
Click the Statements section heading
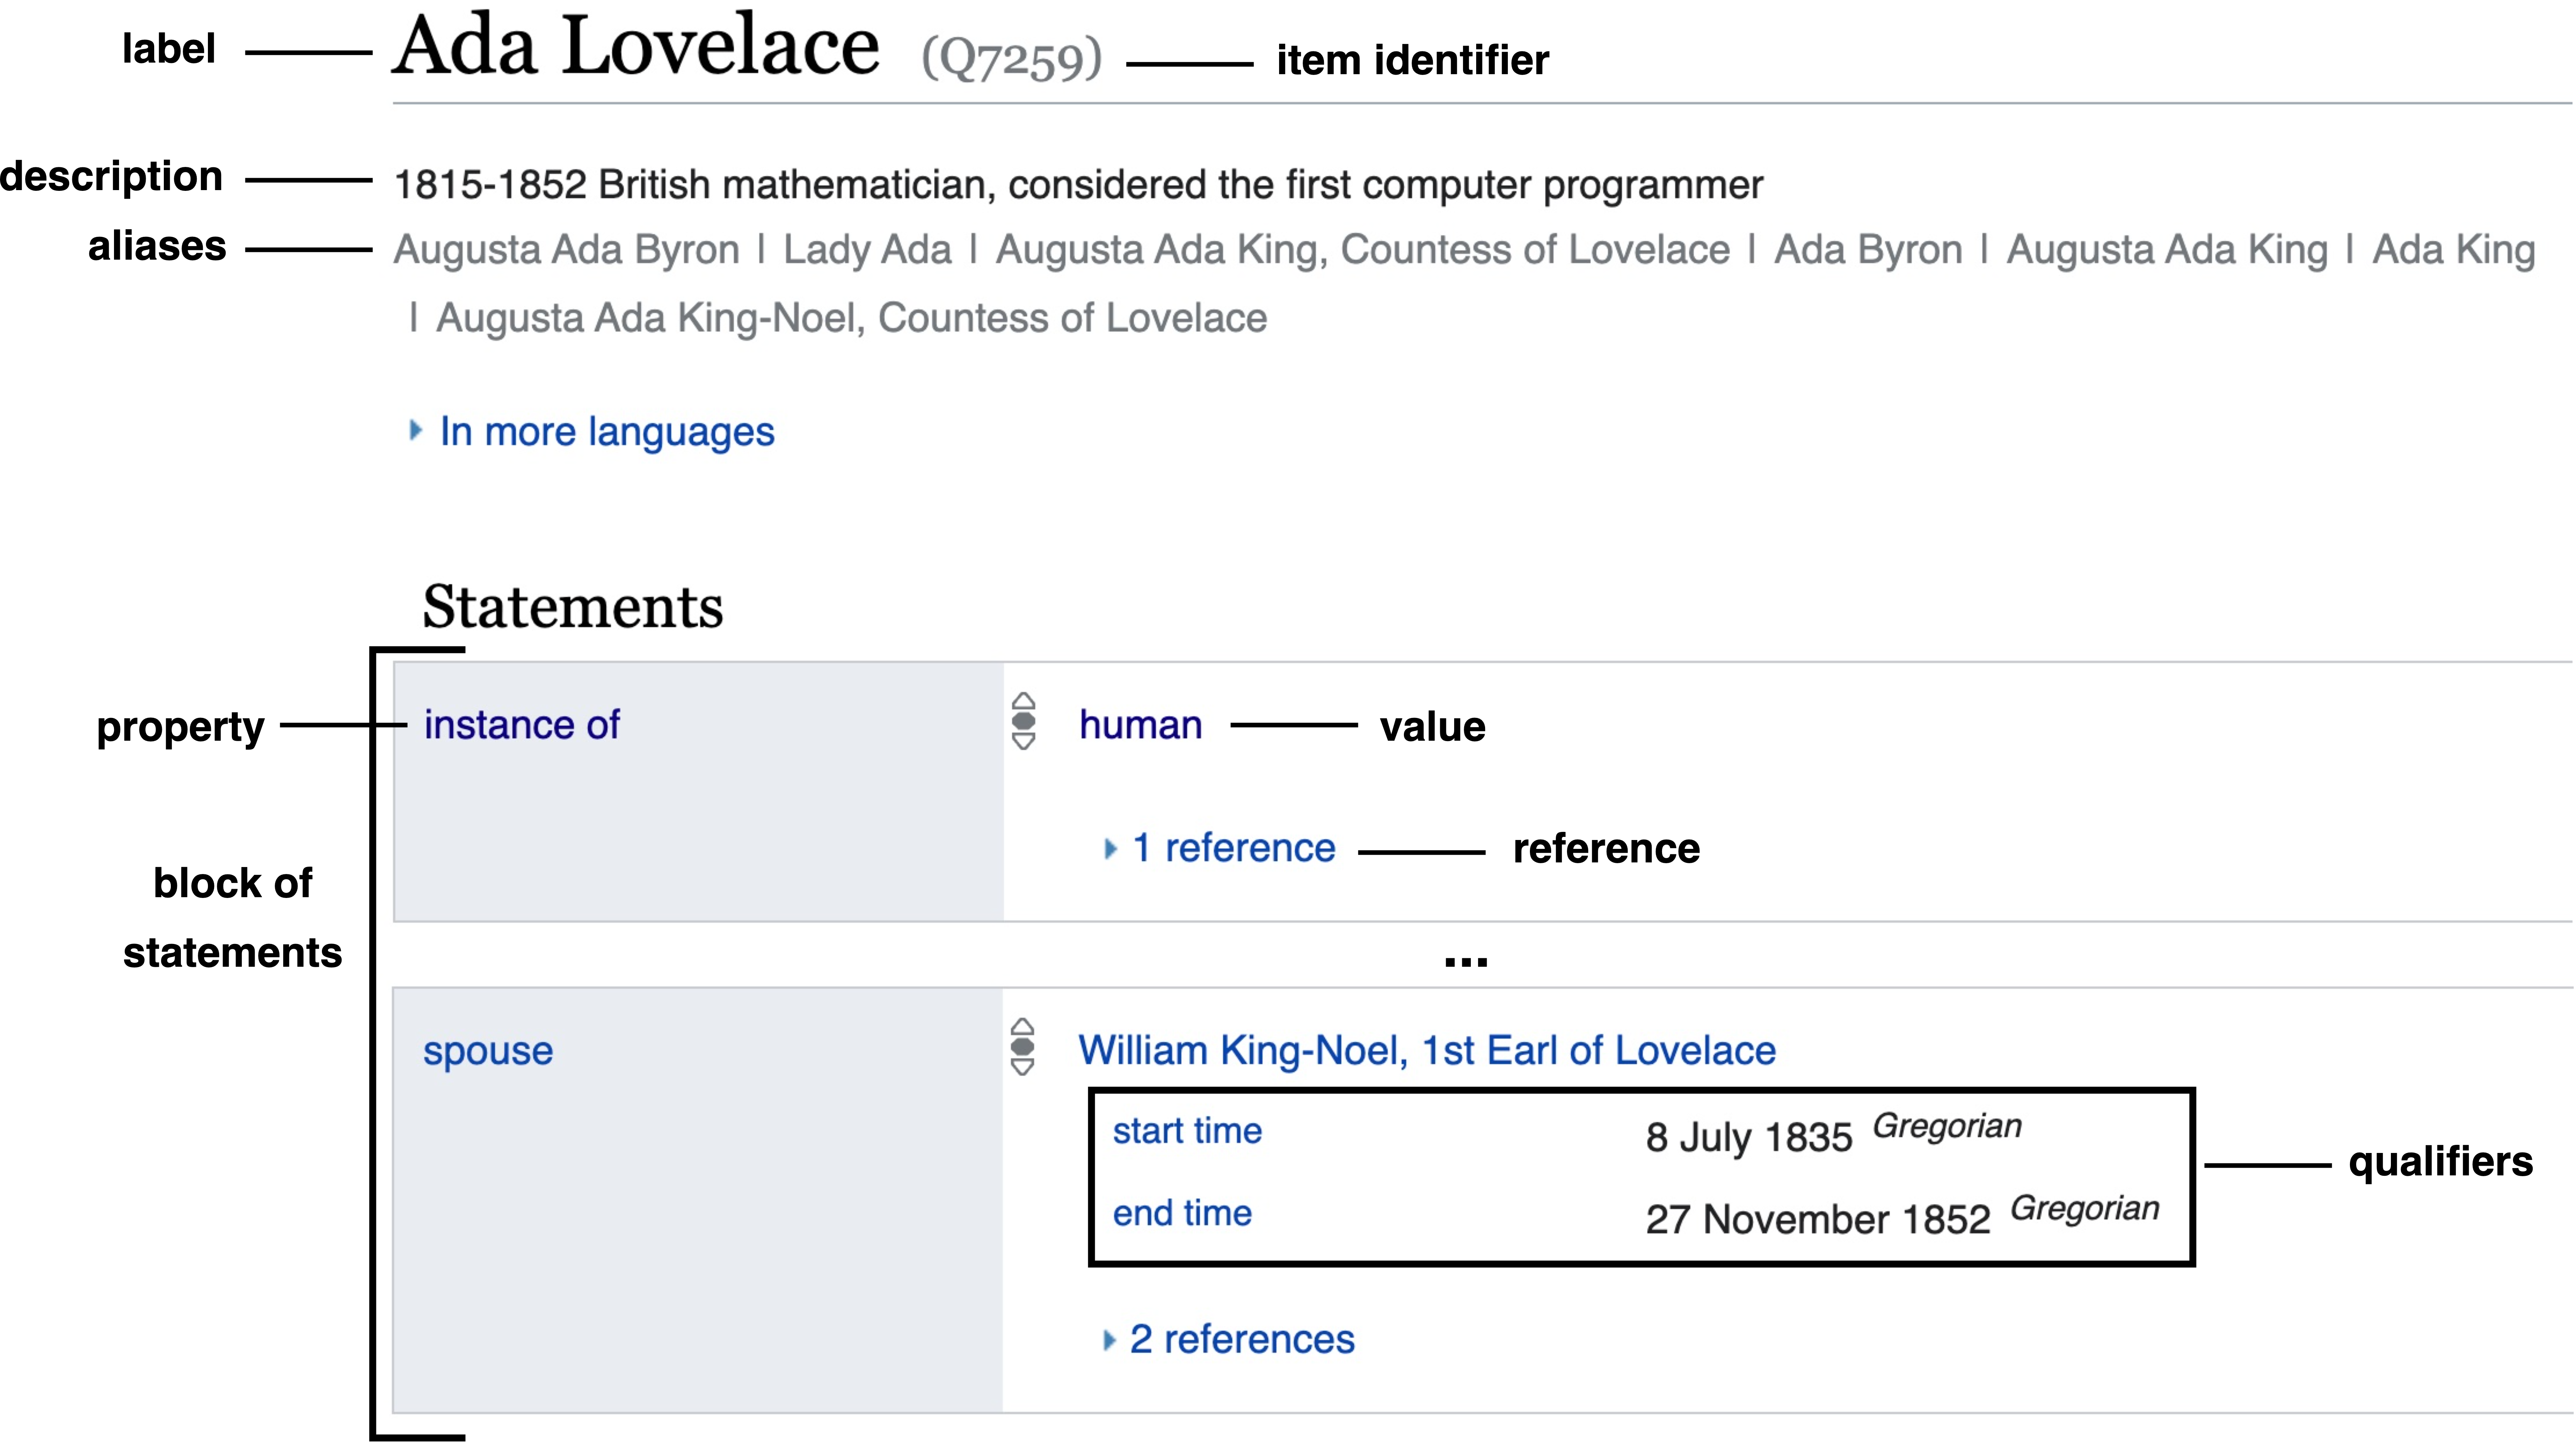tap(572, 607)
